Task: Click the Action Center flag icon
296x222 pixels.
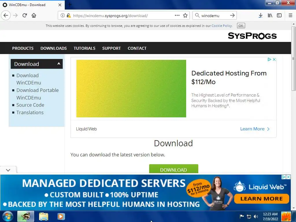Action: pyautogui.click(x=242, y=216)
